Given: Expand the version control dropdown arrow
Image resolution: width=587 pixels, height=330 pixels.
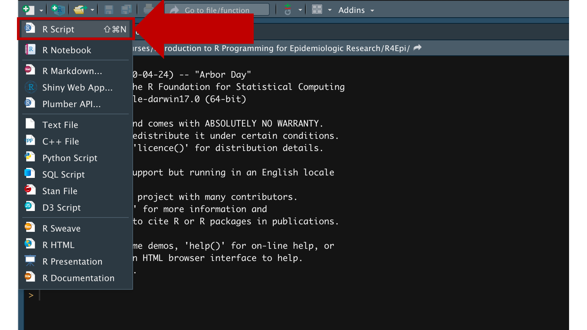Looking at the screenshot, I should (300, 10).
